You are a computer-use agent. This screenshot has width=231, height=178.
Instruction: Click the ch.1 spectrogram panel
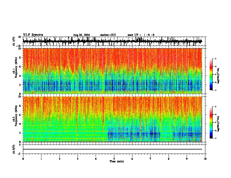(x=112, y=71)
